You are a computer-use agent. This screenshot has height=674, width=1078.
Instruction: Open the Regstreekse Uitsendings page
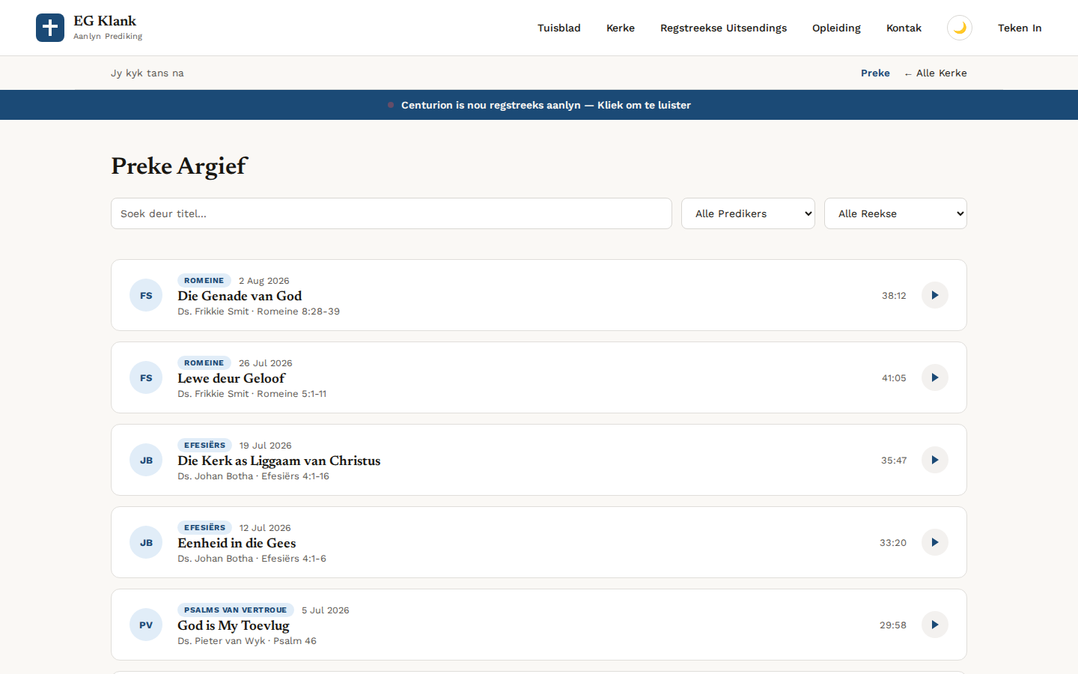tap(723, 28)
